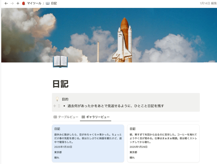Open the マイツール breadcrumb link
This screenshot has height=164, width=217.
coord(34,4)
